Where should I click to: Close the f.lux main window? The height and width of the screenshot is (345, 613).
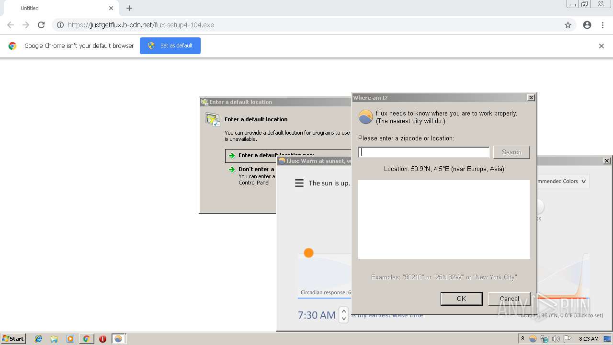coord(606,161)
